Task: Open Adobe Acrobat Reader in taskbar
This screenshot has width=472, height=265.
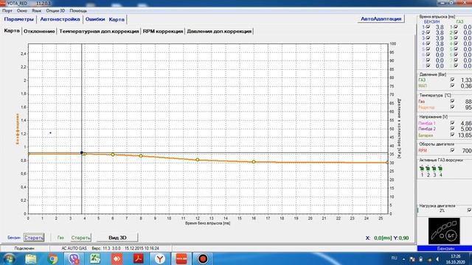Action: point(139,258)
